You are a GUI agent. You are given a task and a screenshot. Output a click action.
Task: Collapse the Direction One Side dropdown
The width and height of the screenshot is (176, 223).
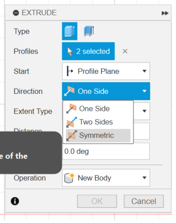point(106,91)
